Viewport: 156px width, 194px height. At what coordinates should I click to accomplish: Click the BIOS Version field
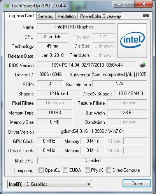[x=87, y=65]
